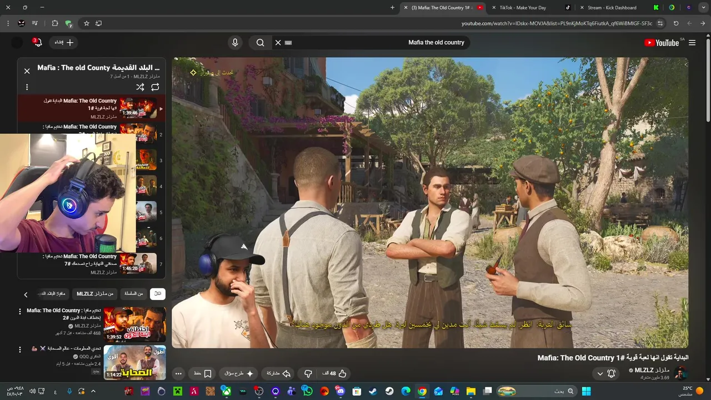Click the Create video plus button
The width and height of the screenshot is (711, 400).
click(64, 42)
